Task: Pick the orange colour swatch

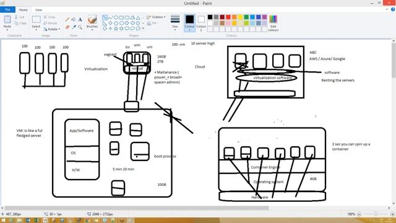Action: click(235, 17)
